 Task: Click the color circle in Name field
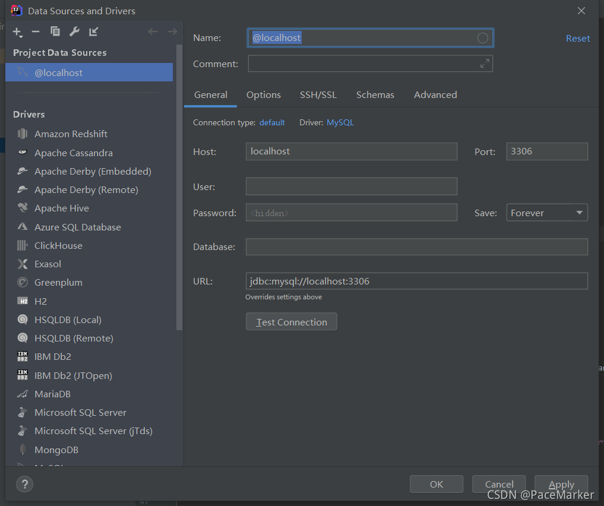point(483,38)
